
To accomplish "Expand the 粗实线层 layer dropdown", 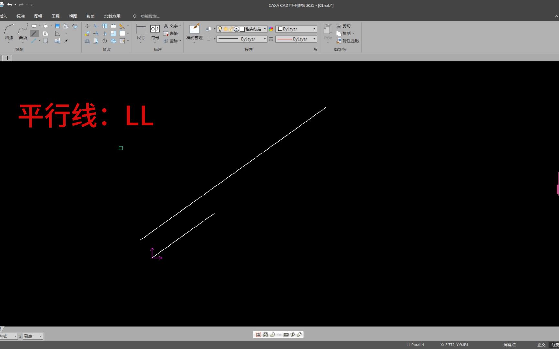I will coord(265,29).
